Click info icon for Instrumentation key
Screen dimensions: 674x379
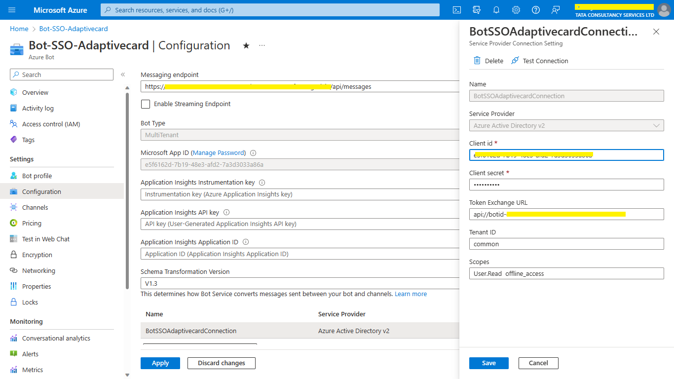pos(262,183)
